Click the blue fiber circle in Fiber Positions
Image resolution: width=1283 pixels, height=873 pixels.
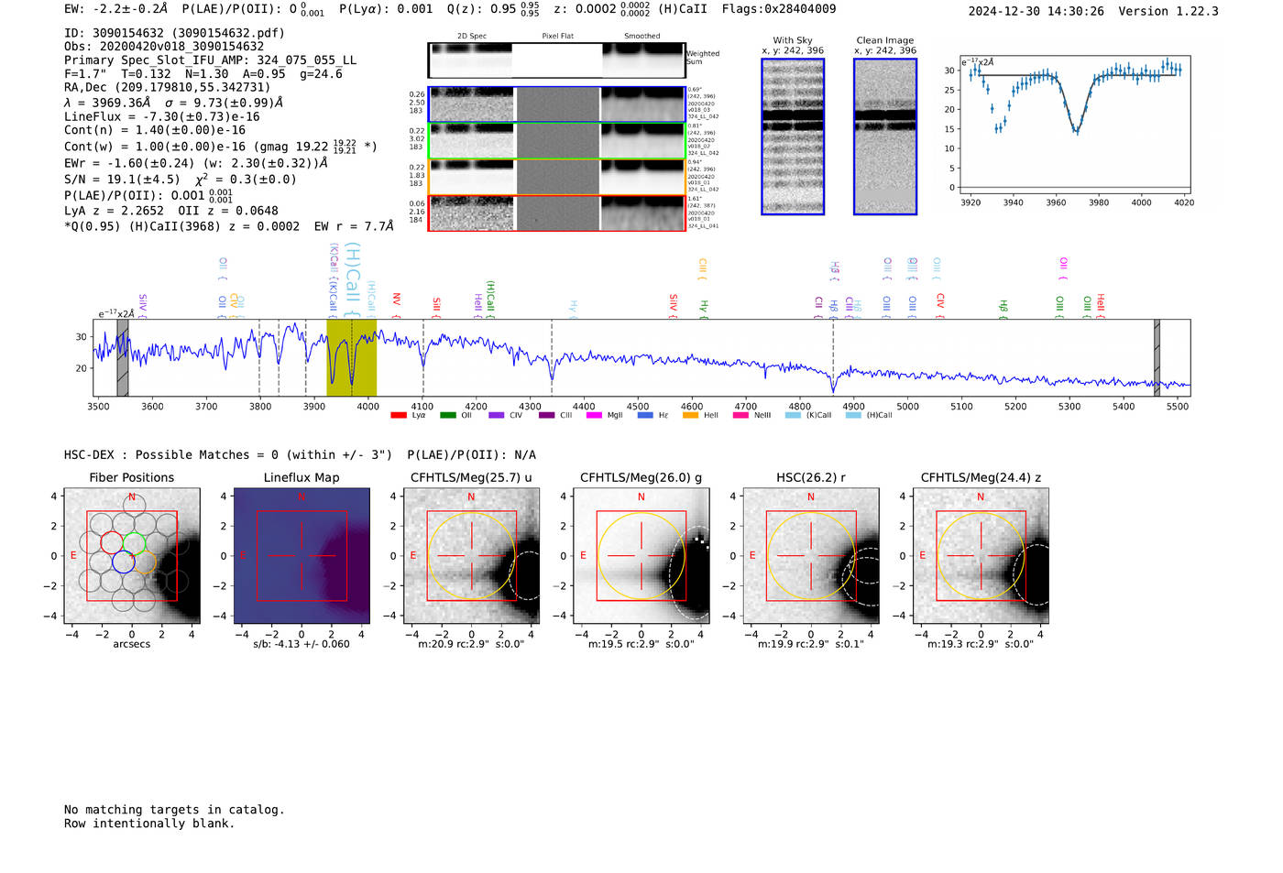[x=123, y=562]
